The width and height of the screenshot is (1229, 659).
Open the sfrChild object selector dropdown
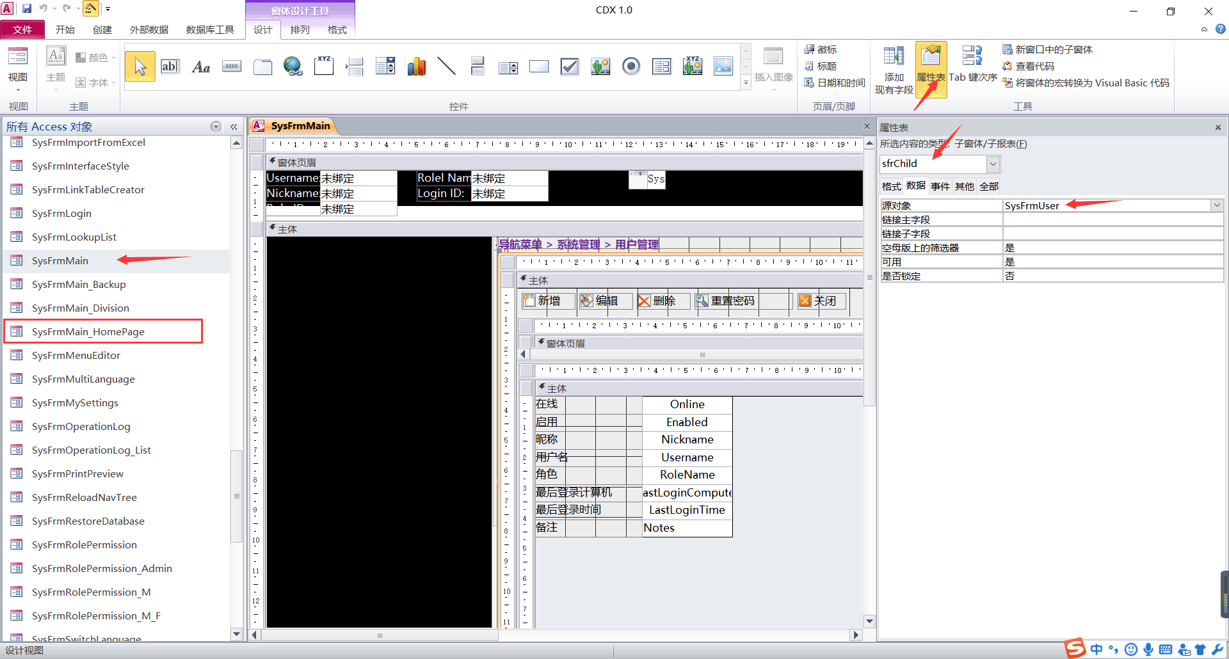tap(993, 164)
